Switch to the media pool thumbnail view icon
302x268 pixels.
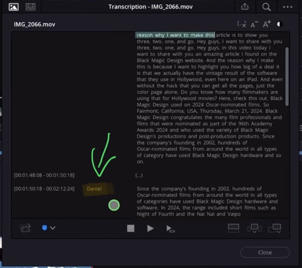coord(14,7)
